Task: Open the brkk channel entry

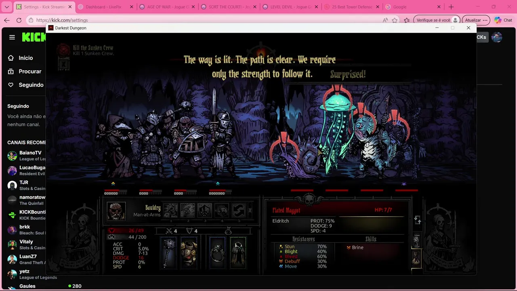Action: coord(26,230)
